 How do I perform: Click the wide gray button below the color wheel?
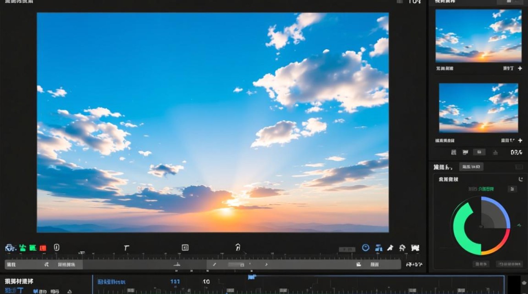[509, 264]
